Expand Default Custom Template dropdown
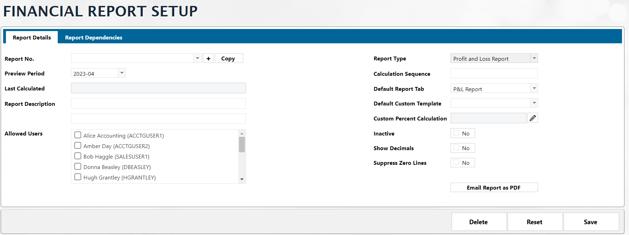 tap(534, 103)
